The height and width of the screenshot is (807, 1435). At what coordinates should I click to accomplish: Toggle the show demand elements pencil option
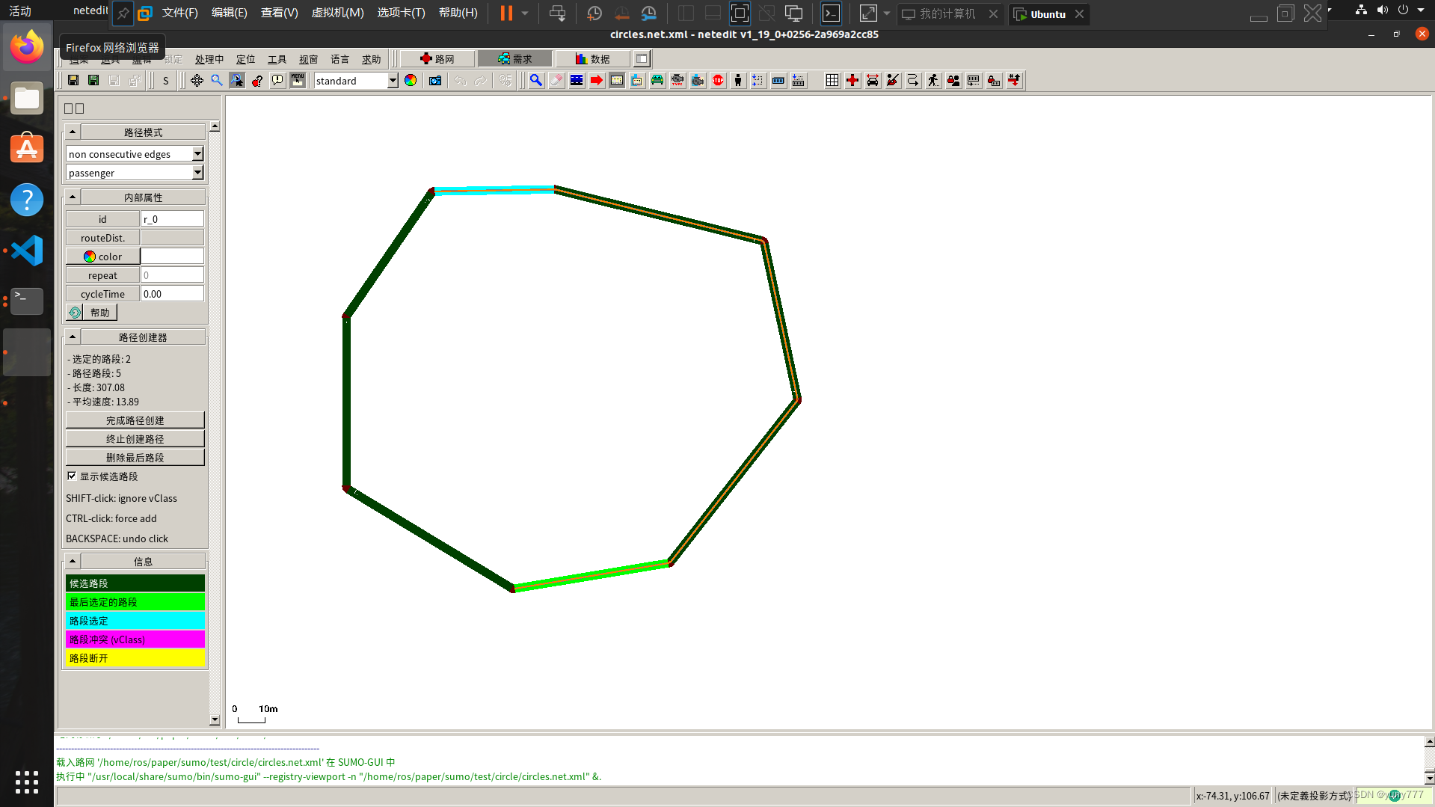[893, 81]
